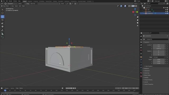Open the Material properties tab icon
The width and height of the screenshot is (169, 95).
pos(141,73)
